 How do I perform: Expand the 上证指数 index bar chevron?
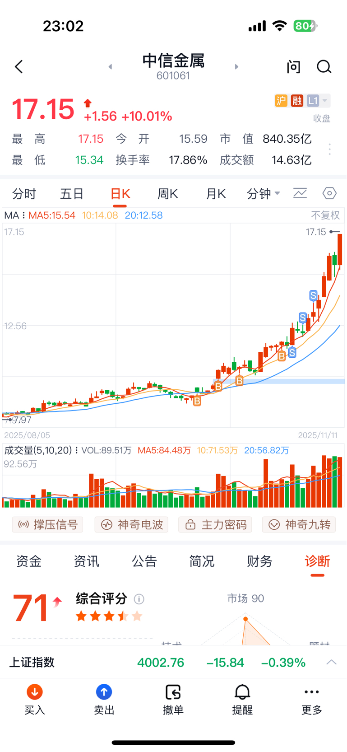pos(332,662)
